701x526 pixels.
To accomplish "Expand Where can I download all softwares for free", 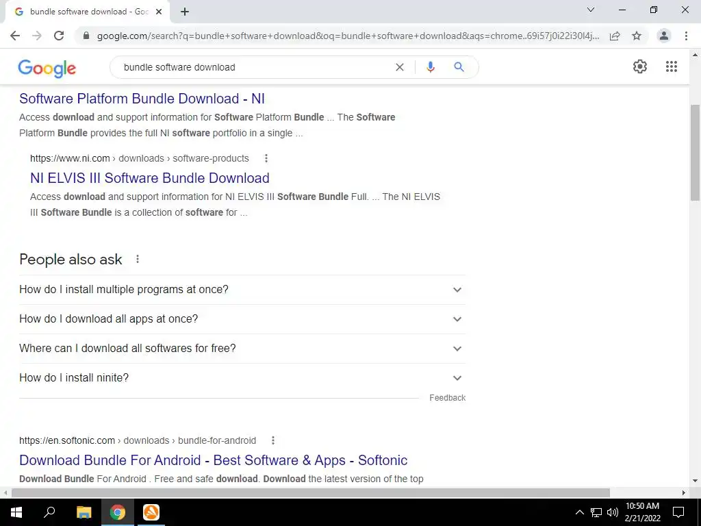I will tap(242, 349).
